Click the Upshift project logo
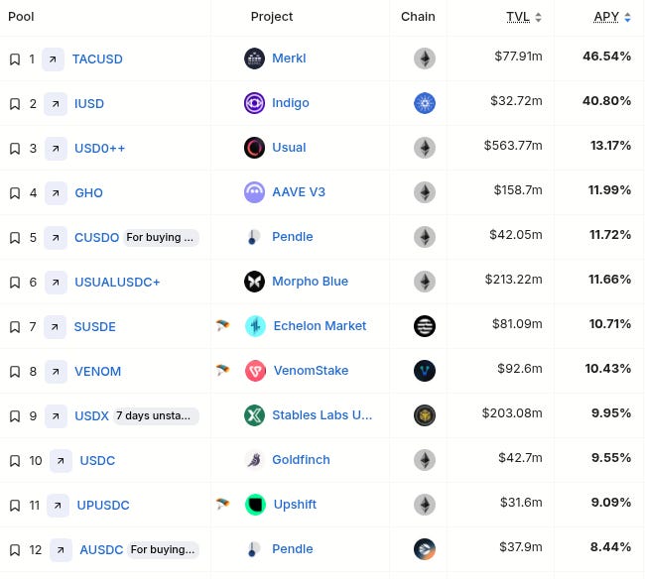 (255, 505)
